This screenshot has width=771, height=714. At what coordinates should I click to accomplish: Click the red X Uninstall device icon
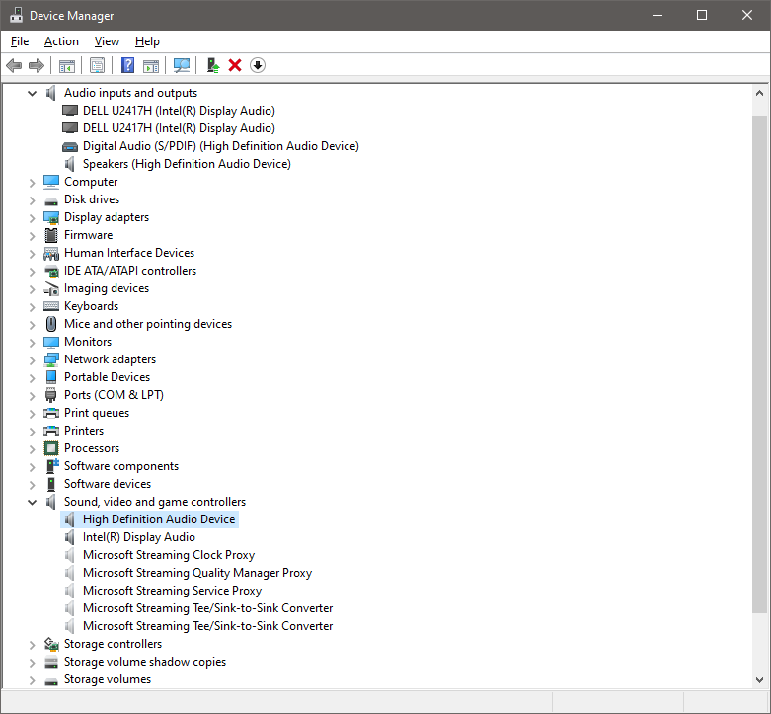pyautogui.click(x=235, y=65)
